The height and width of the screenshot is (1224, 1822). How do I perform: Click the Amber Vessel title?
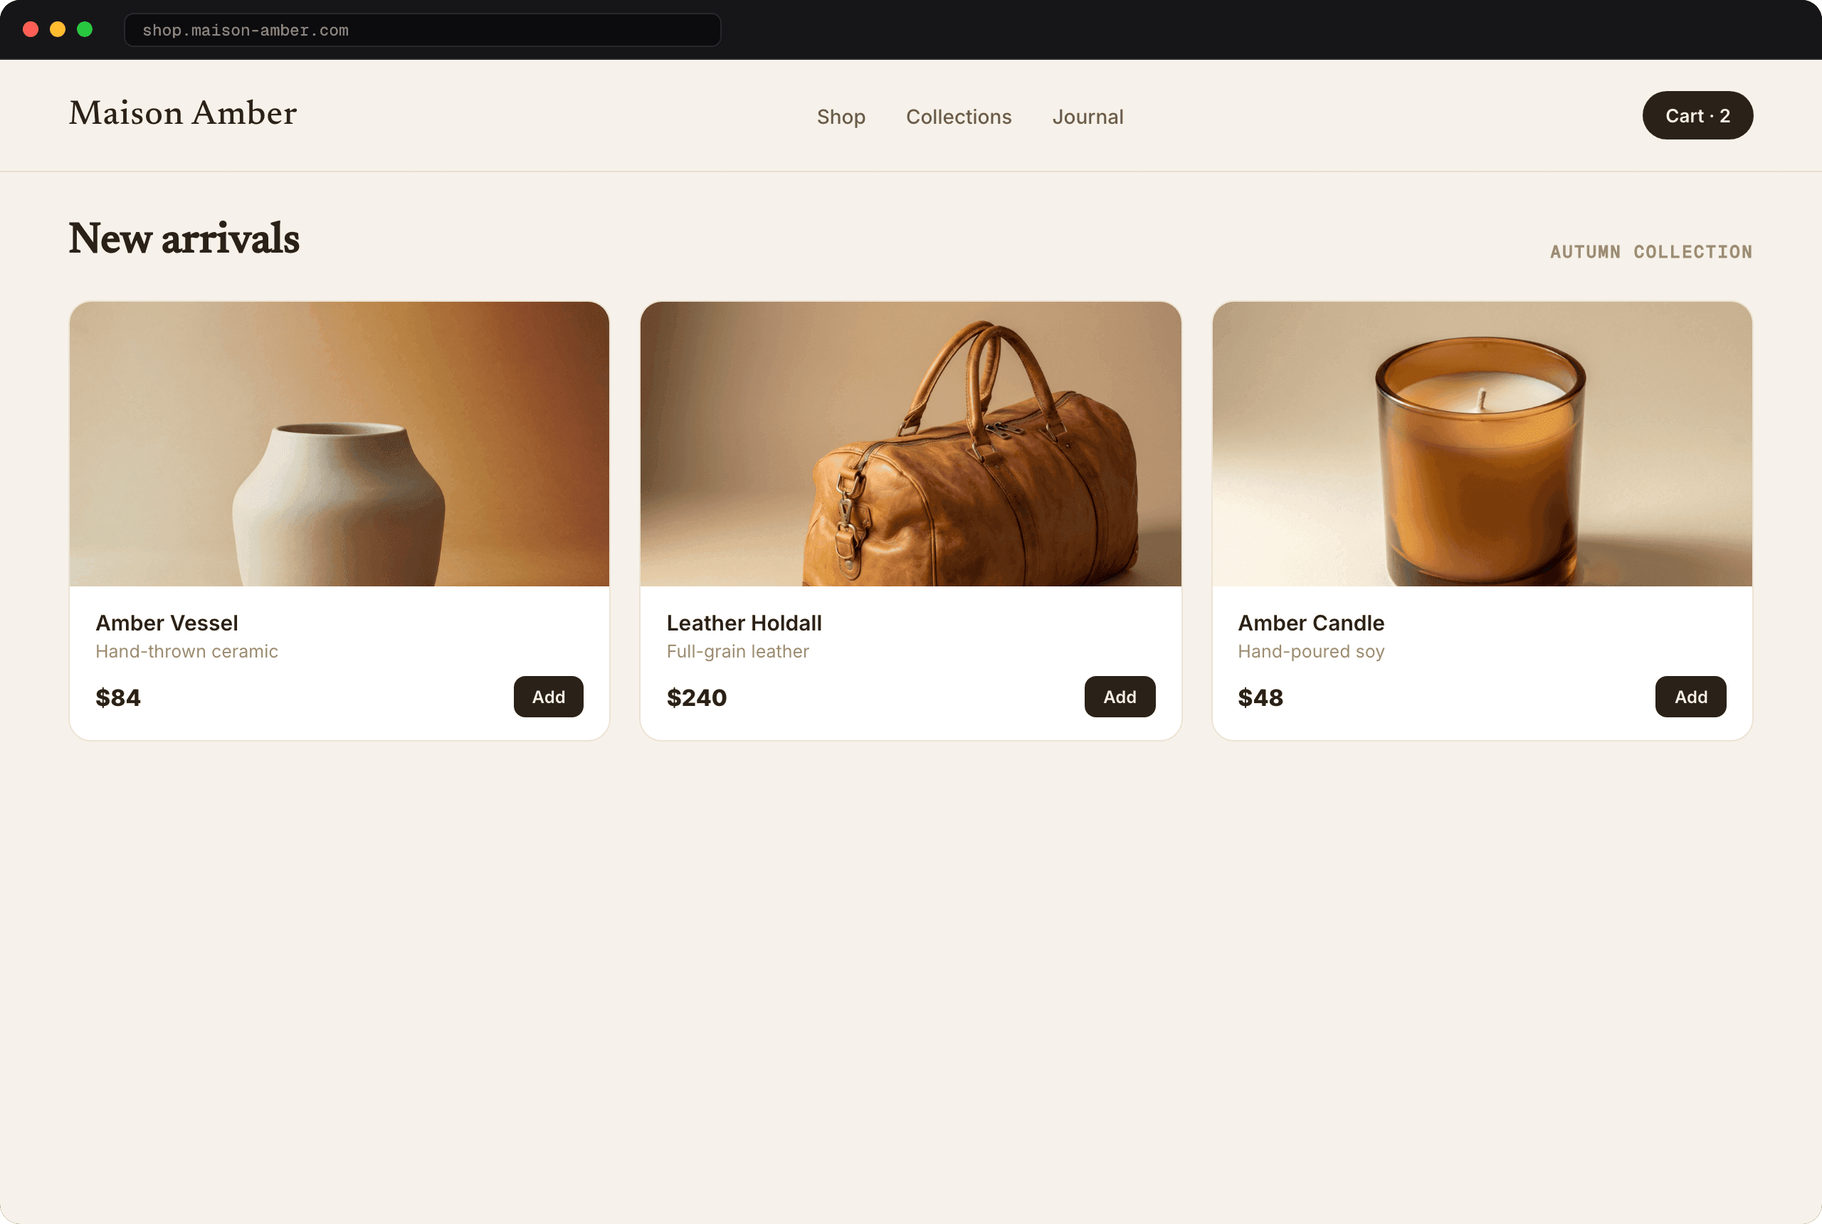[x=167, y=623]
